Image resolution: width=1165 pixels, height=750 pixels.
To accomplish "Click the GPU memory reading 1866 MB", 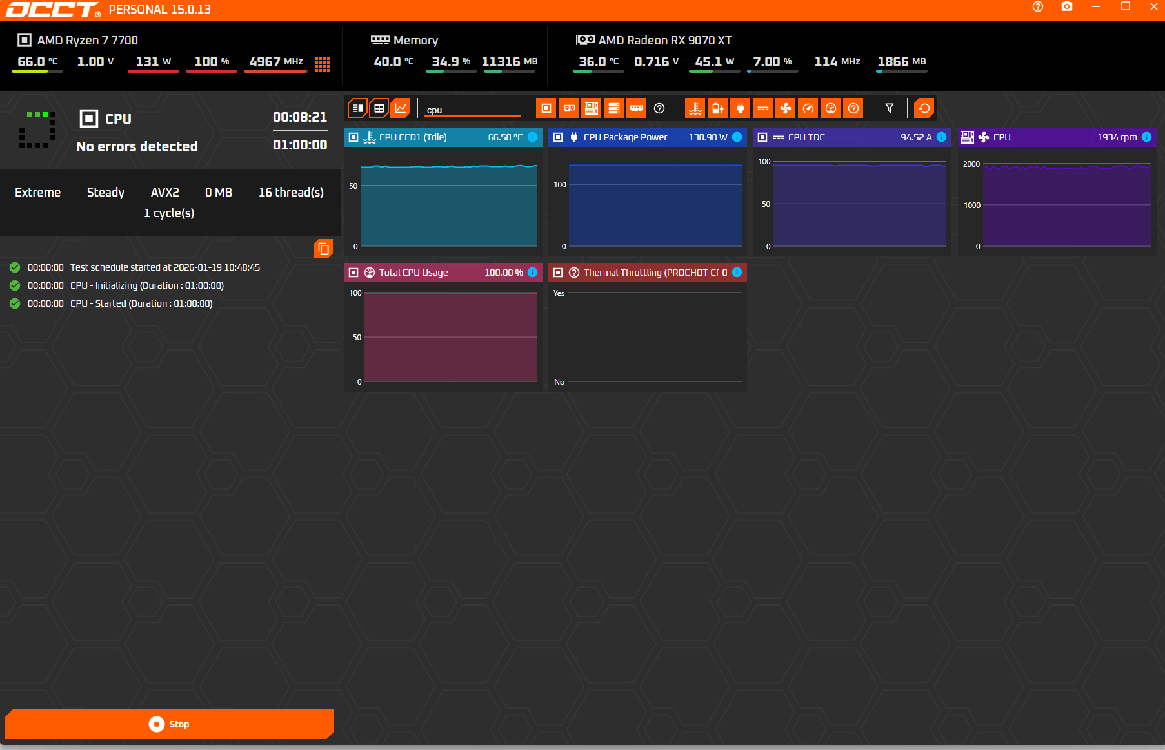I will pyautogui.click(x=902, y=61).
